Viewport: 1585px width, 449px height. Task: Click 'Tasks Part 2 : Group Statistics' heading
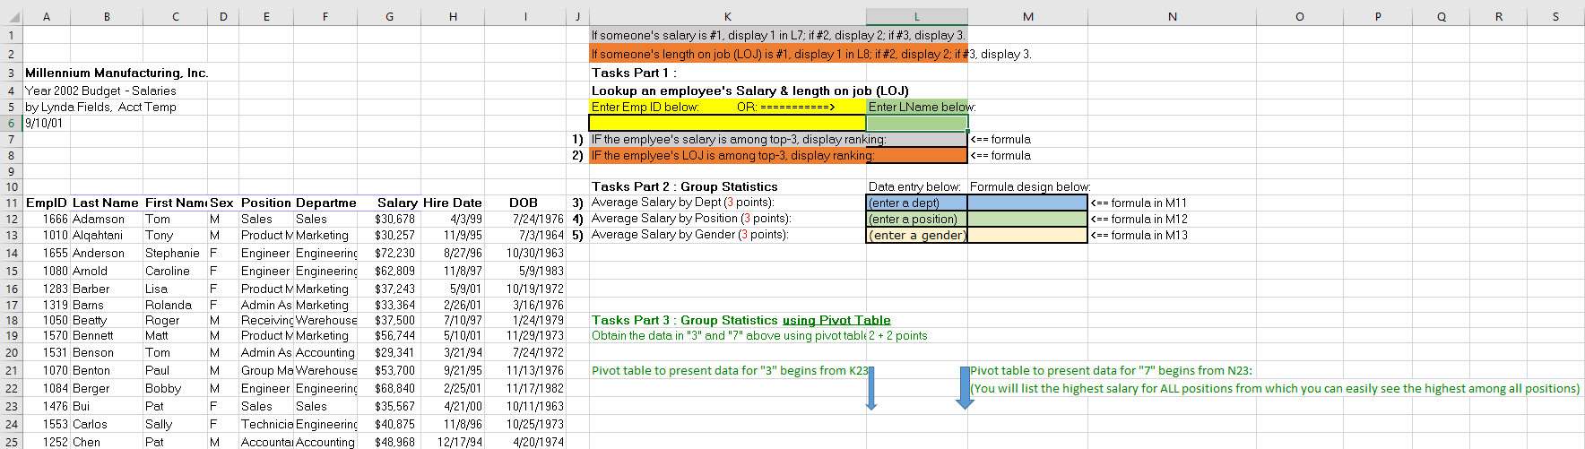[684, 186]
